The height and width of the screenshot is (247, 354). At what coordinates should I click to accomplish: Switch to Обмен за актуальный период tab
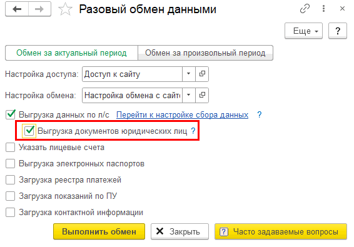pos(71,53)
